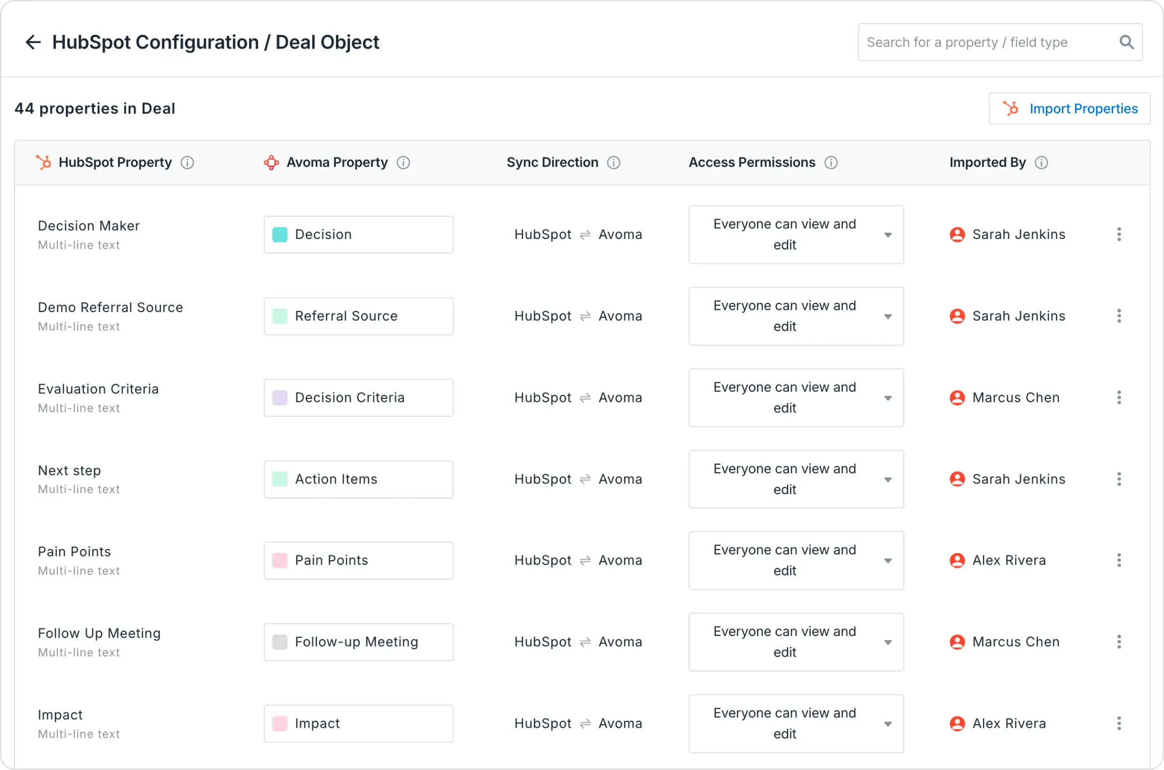Click Sarah Jenkins avatar in Next step row
The width and height of the screenshot is (1164, 770).
coord(957,479)
